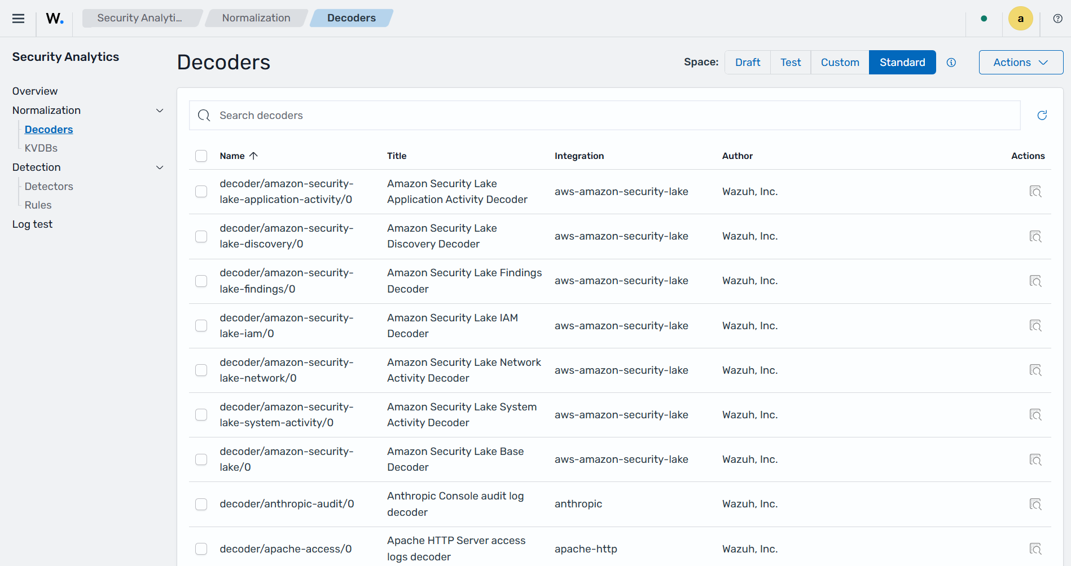
Task: Click 'Amazon Security Lake IAM Decoder' title
Action: tap(453, 326)
